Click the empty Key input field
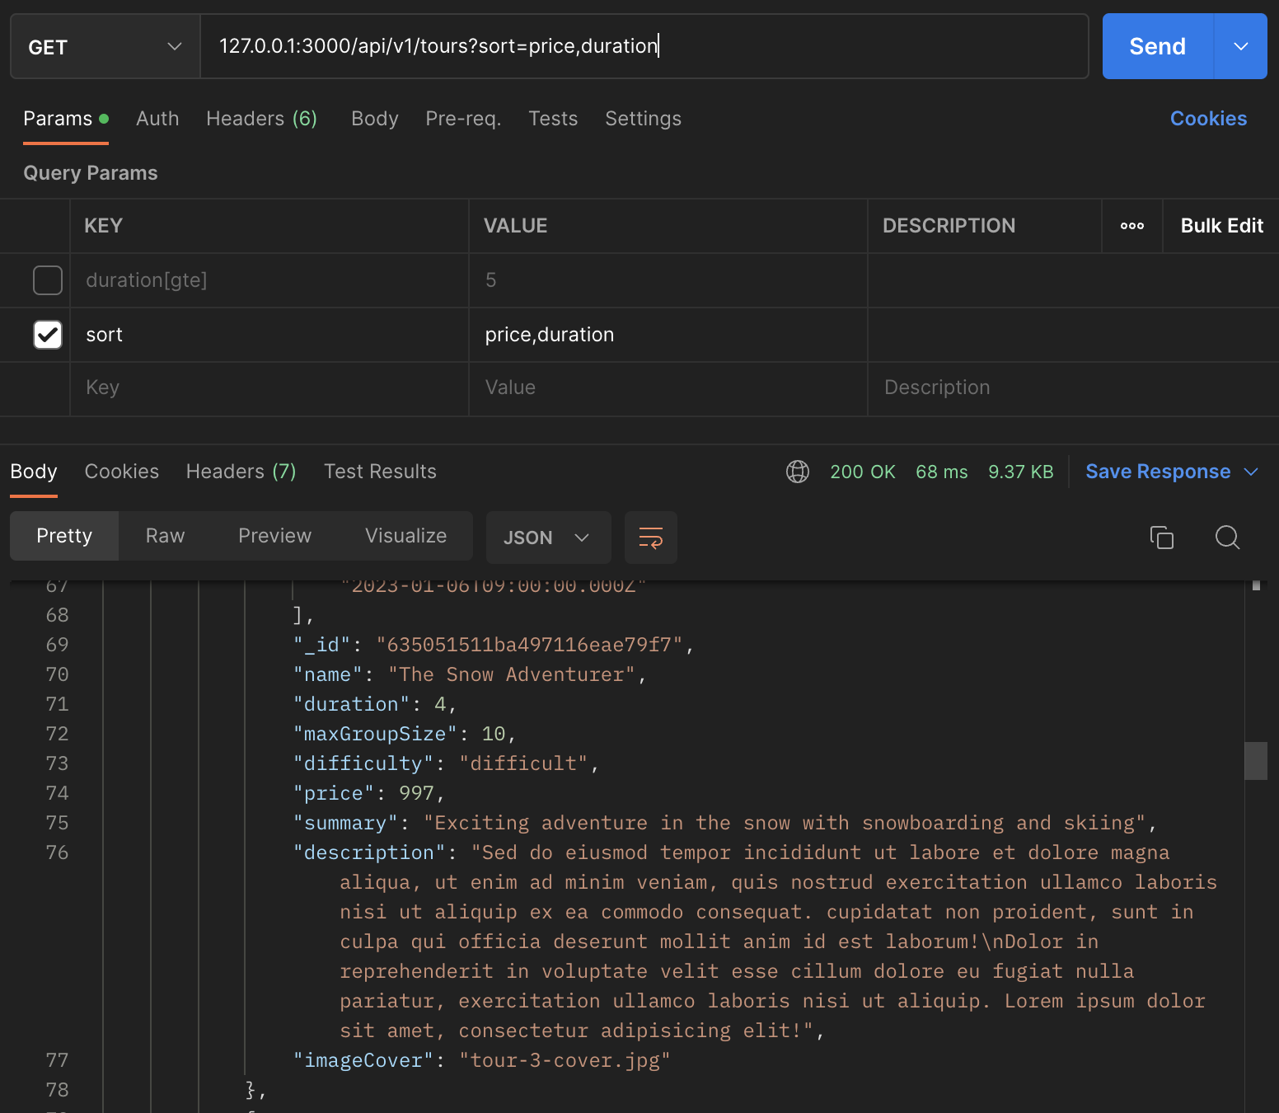This screenshot has width=1279, height=1113. coord(269,387)
